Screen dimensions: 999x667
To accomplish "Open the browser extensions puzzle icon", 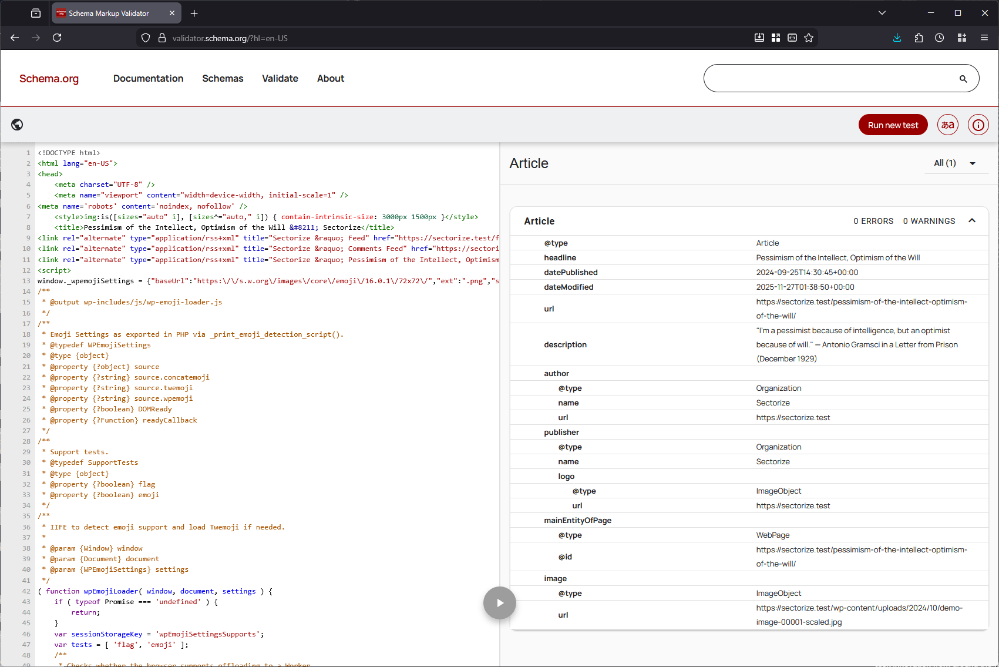I will (x=918, y=38).
